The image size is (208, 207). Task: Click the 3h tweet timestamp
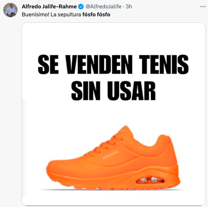[x=129, y=6]
